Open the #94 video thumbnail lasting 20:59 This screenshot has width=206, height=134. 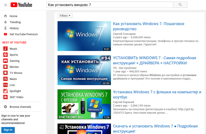point(84,70)
